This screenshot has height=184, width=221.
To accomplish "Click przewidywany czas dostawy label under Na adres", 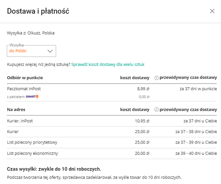I will click(188, 109).
